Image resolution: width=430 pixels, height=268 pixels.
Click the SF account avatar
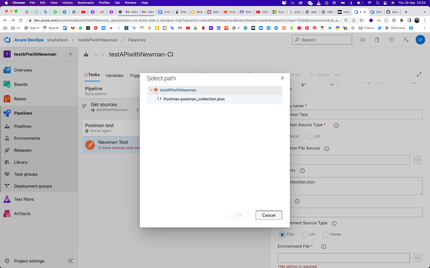pos(420,40)
